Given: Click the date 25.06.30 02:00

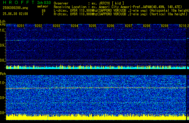Looking at the screenshot, I should pyautogui.click(x=15, y=14).
